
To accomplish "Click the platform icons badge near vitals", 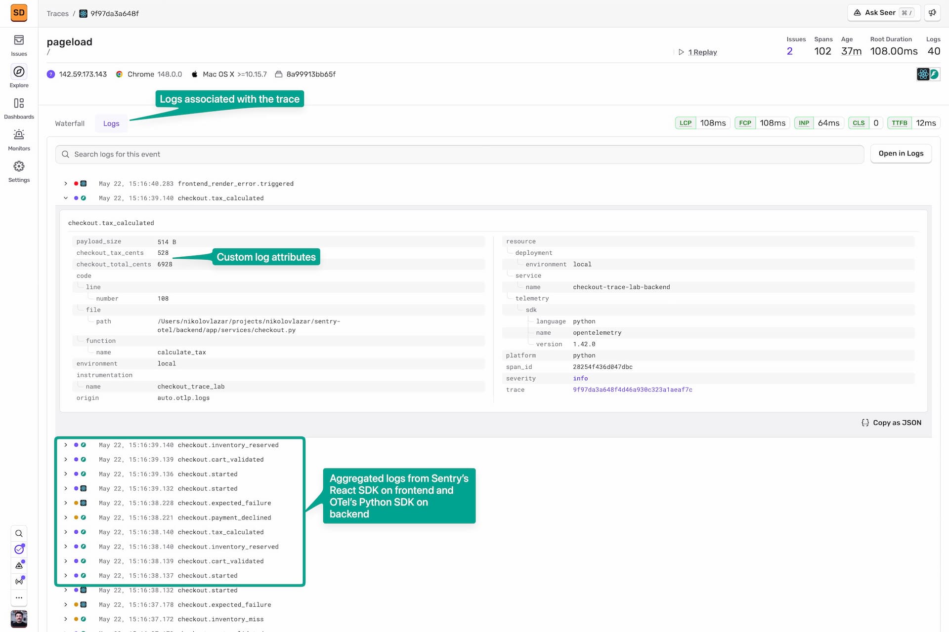I will tap(928, 74).
